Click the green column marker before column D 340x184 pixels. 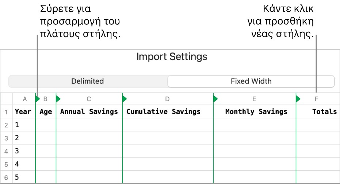pos(124,99)
